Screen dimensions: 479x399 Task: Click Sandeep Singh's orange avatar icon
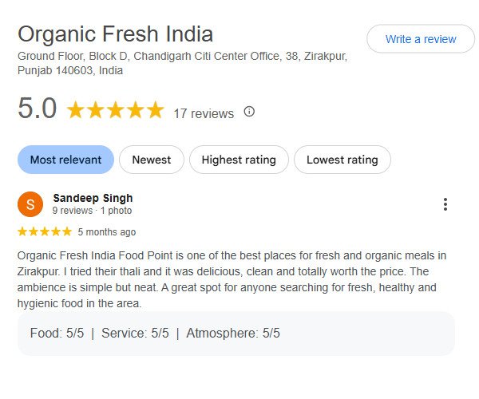30,204
